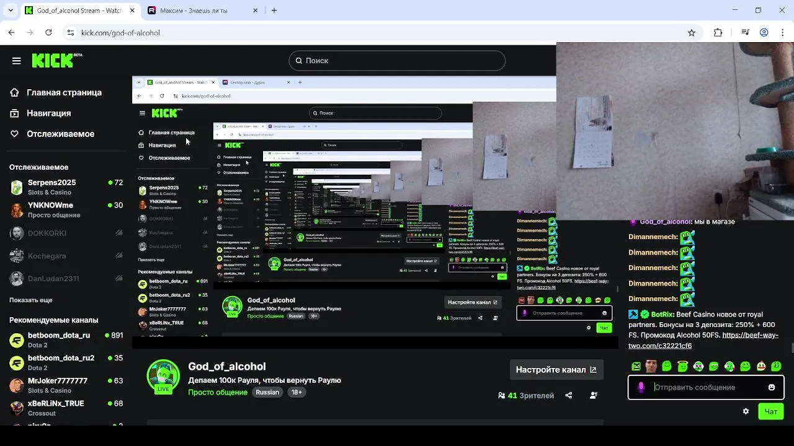The width and height of the screenshot is (794, 446).
Task: Open Навигация page
Action: [48, 113]
